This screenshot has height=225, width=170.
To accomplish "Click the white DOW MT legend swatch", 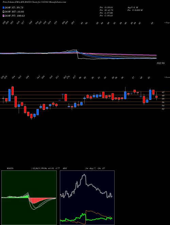I will tap(4, 12).
